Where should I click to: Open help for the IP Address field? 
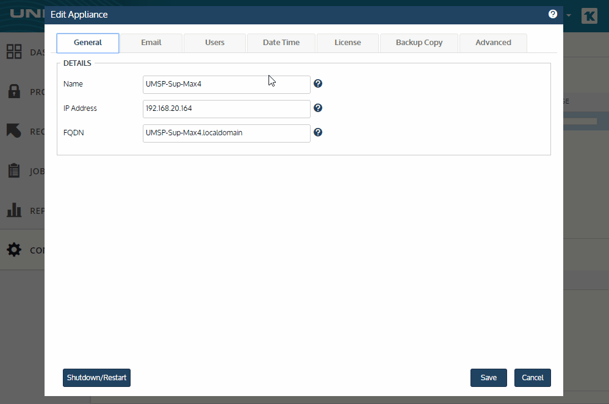(318, 108)
